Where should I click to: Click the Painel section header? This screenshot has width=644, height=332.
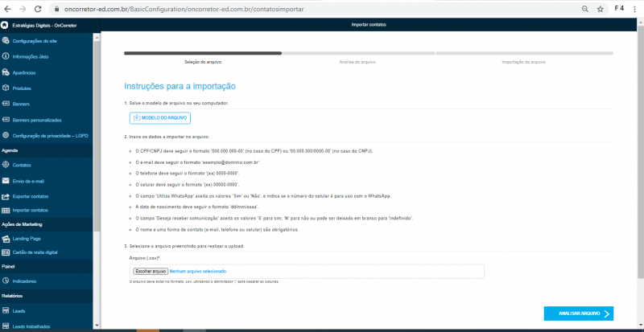[x=8, y=266]
